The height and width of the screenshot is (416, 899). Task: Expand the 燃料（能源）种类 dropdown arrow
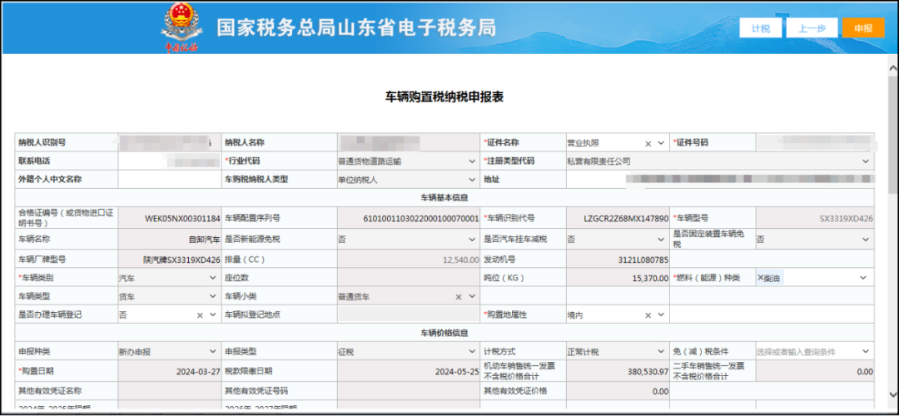863,278
